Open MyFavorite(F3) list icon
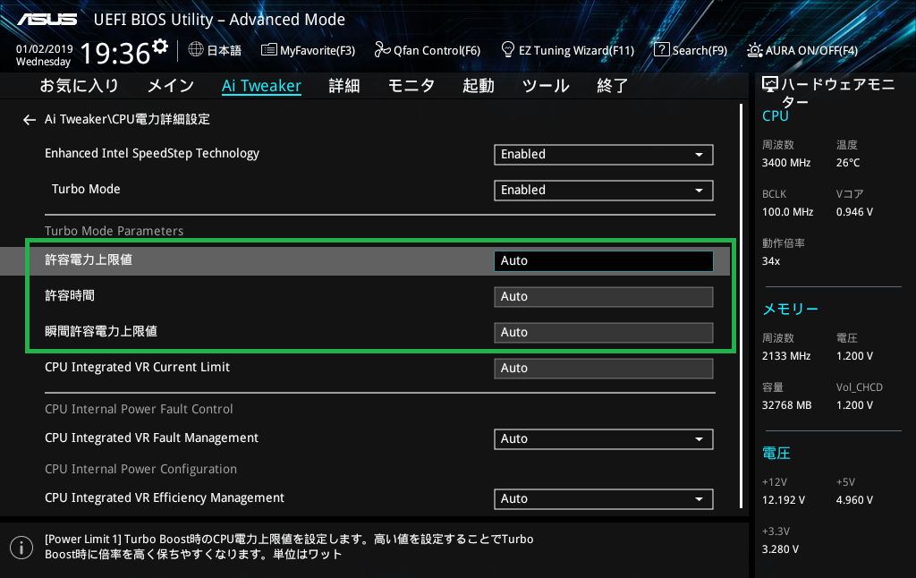 [268, 50]
